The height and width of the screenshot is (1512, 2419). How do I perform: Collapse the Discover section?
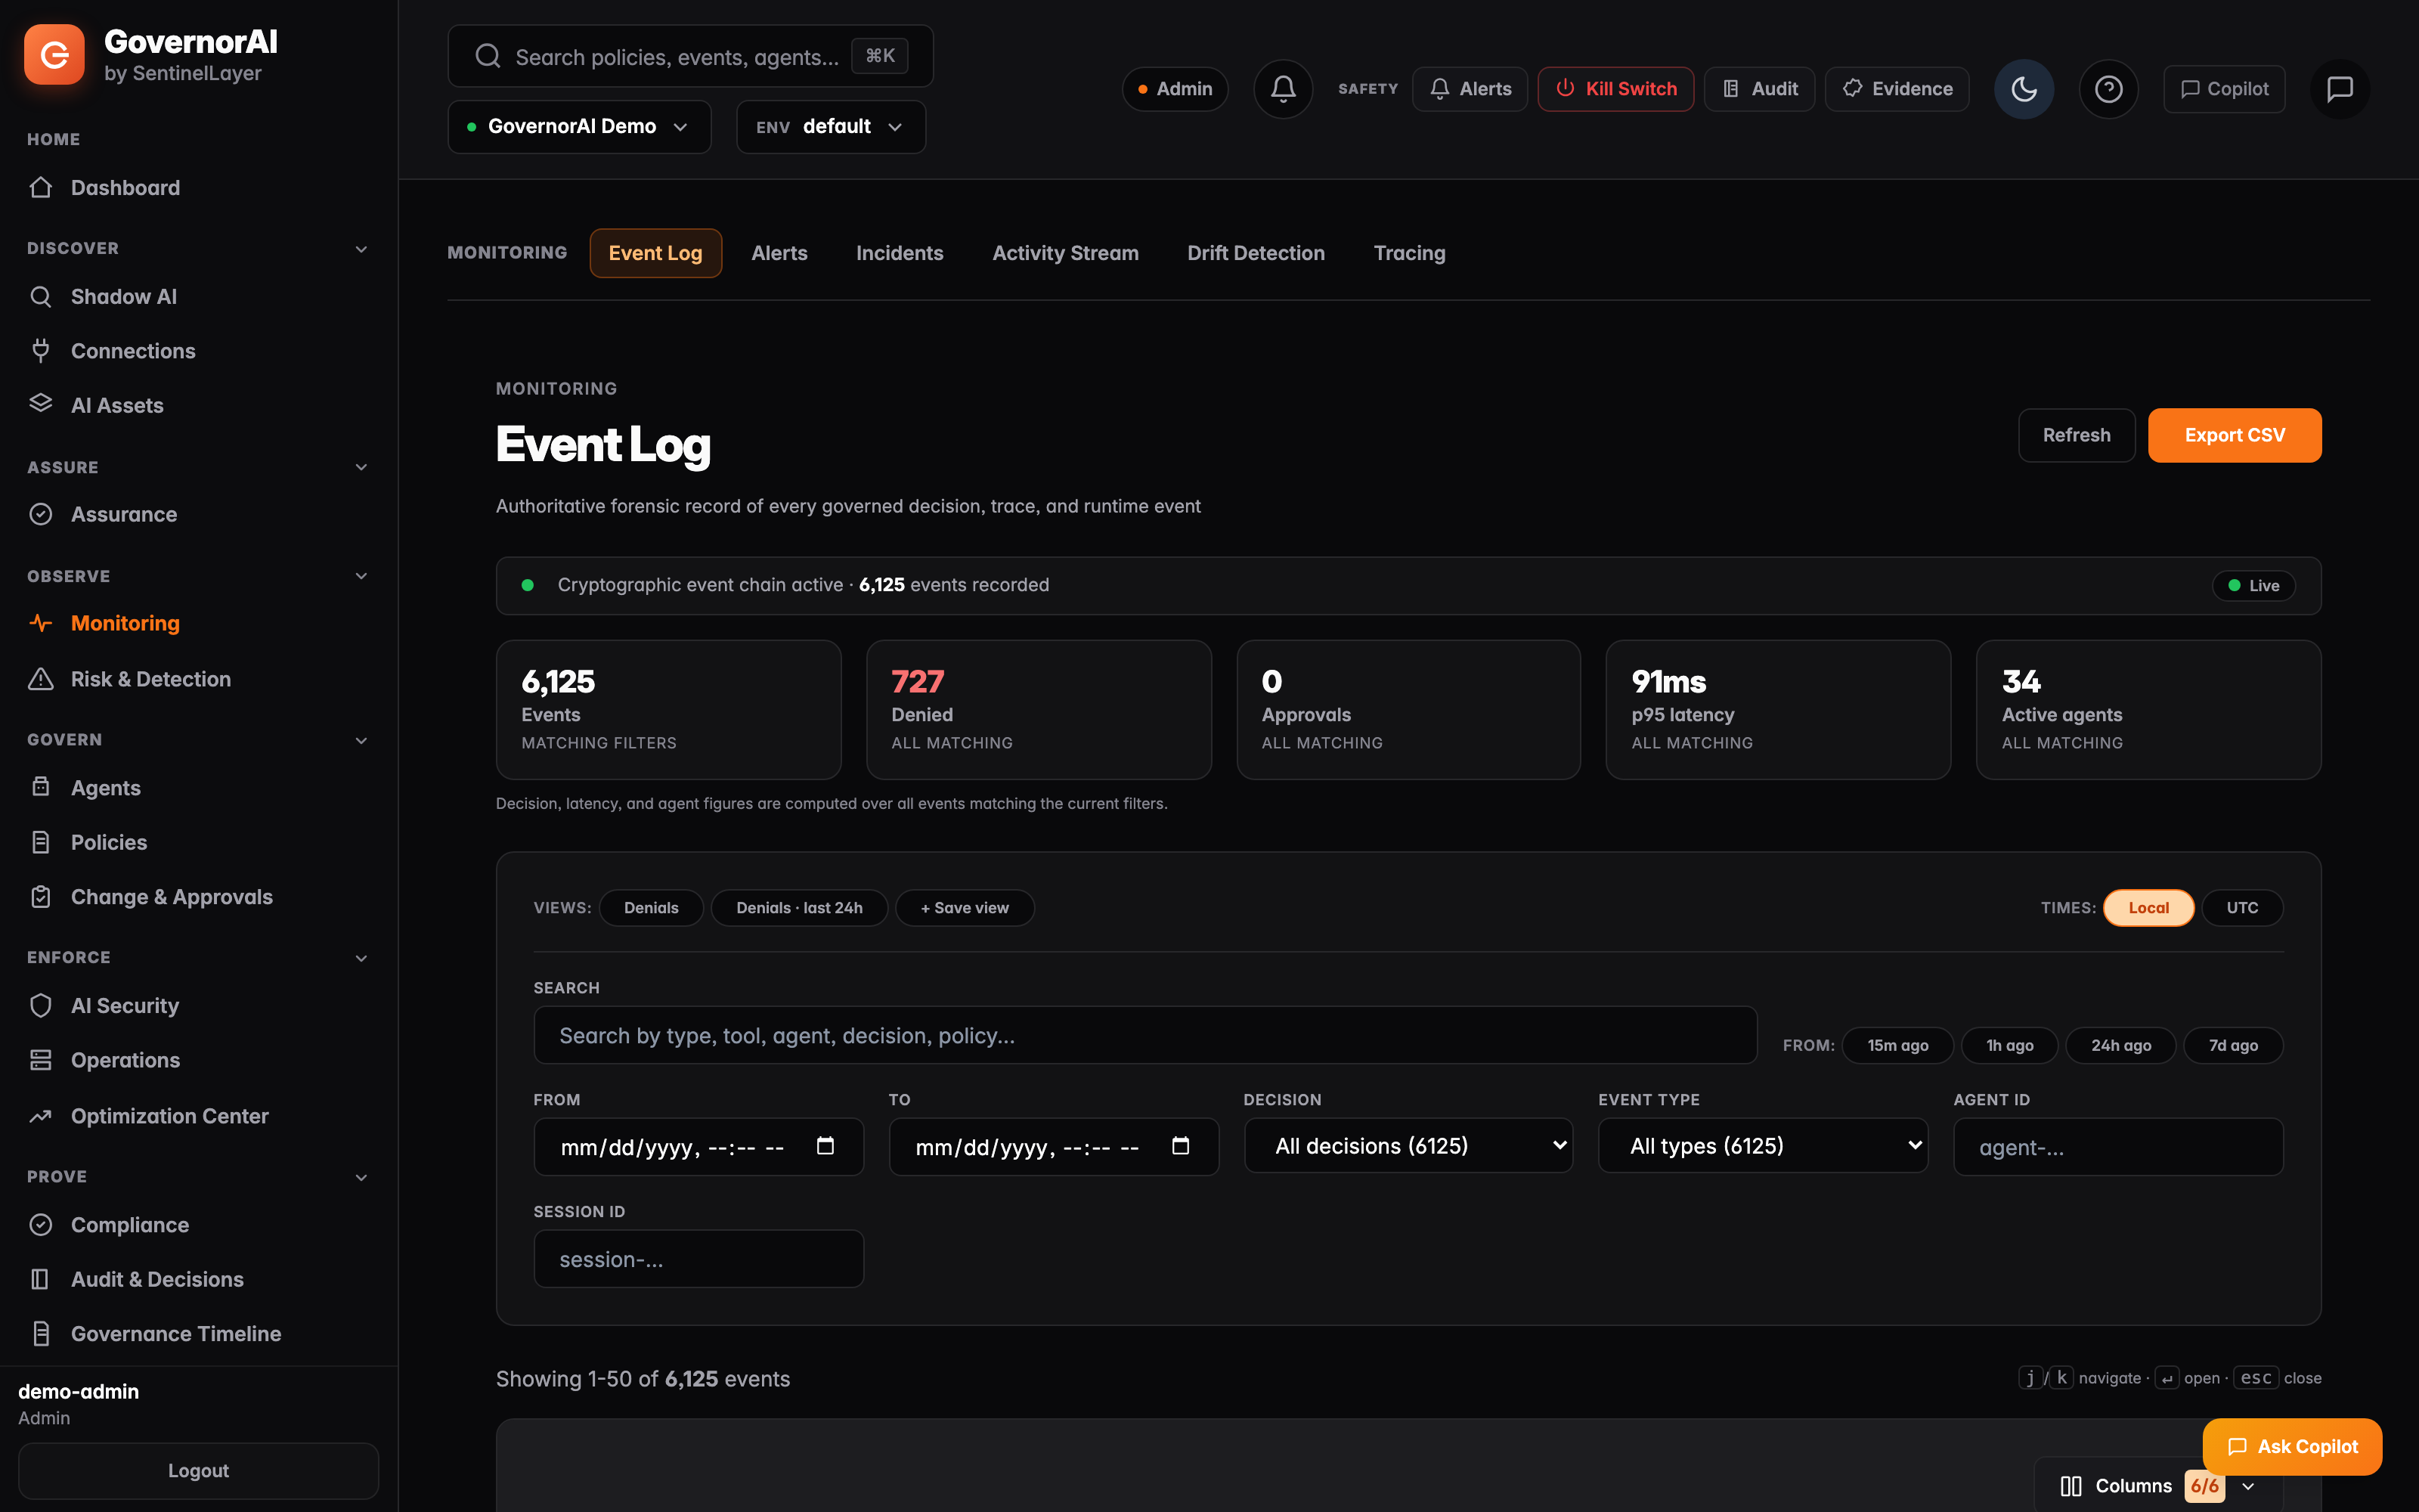(x=361, y=249)
